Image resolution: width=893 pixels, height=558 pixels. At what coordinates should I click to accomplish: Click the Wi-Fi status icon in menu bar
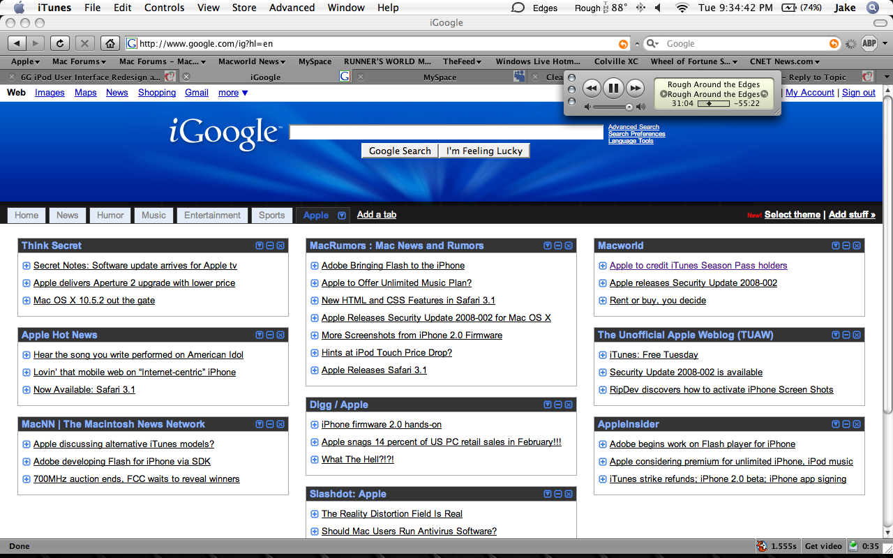pos(682,8)
